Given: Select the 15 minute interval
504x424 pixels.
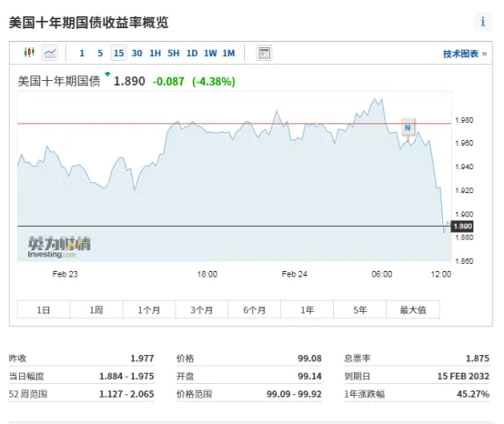Looking at the screenshot, I should point(118,53).
